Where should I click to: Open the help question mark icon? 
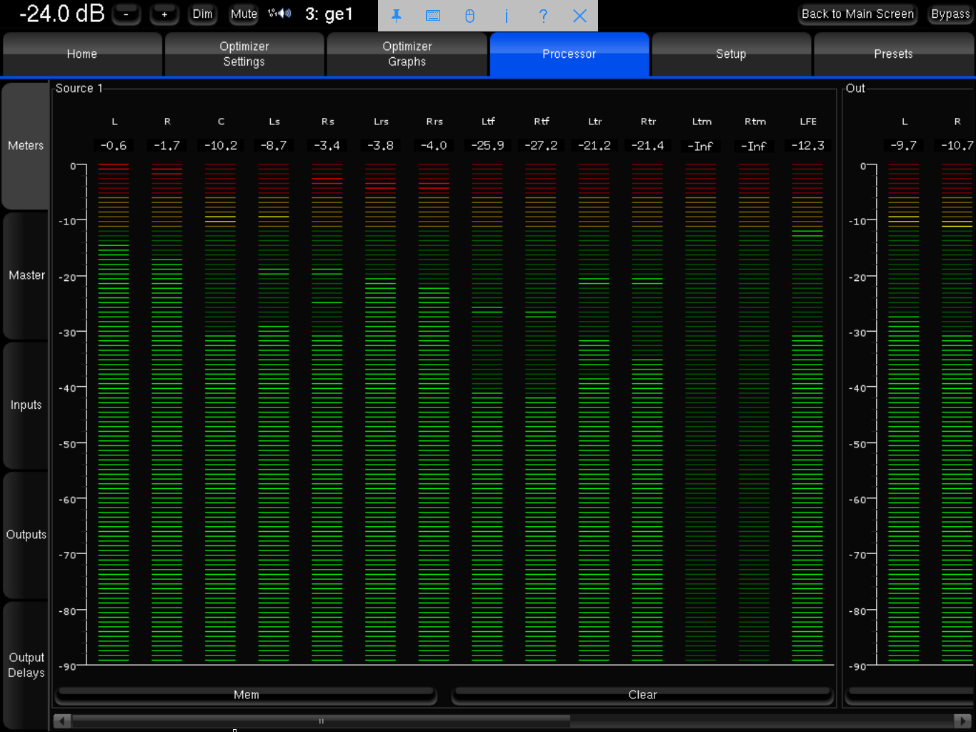click(x=543, y=16)
